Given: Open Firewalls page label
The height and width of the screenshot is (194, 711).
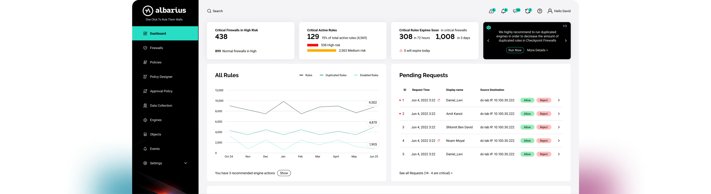Looking at the screenshot, I should pyautogui.click(x=156, y=48).
